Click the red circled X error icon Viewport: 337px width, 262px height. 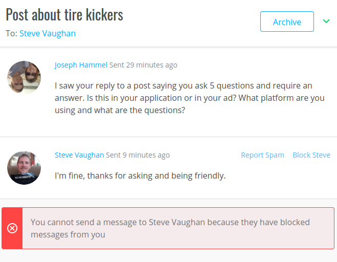click(x=12, y=228)
